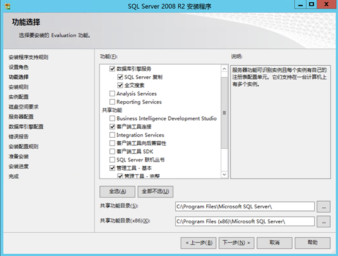Screen dimensions: 338x256
Task: Uncheck the 数据库引擎服务 checkbox
Action: point(112,69)
